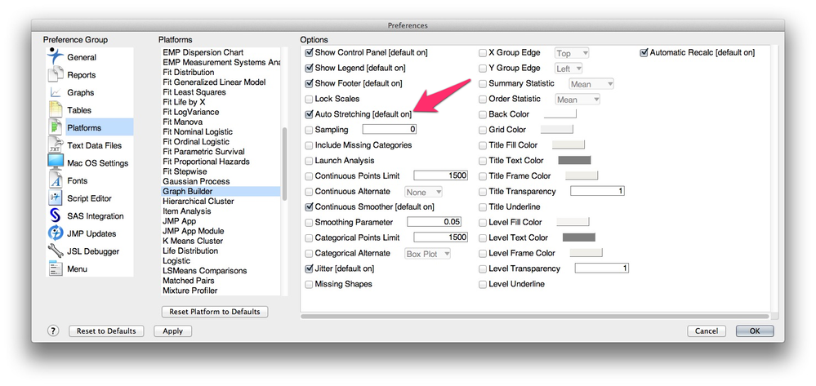The height and width of the screenshot is (386, 816).
Task: Toggle Auto Stretching checkbox
Action: 309,114
